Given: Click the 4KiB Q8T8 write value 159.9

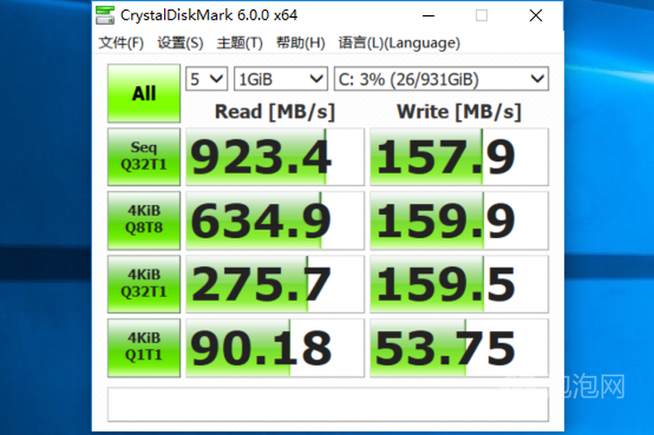Looking at the screenshot, I should (460, 220).
